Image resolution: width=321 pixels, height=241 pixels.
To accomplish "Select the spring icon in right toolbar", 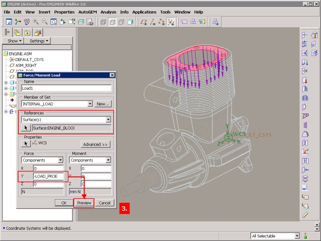I will [x=305, y=125].
